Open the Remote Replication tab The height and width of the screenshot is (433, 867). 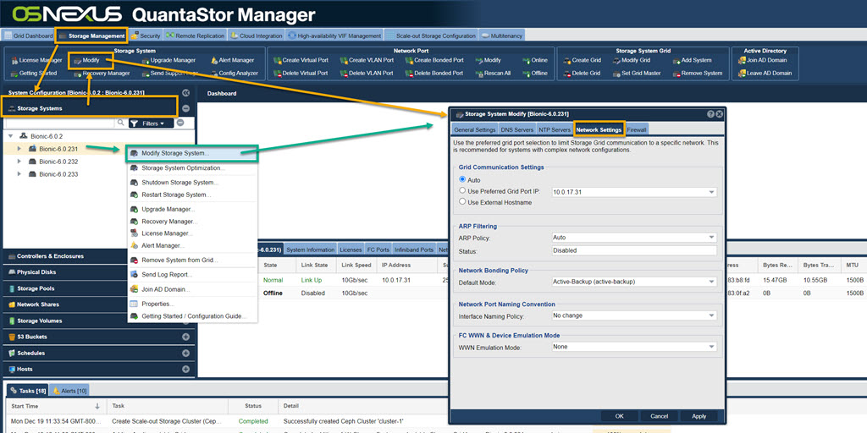[x=196, y=36]
